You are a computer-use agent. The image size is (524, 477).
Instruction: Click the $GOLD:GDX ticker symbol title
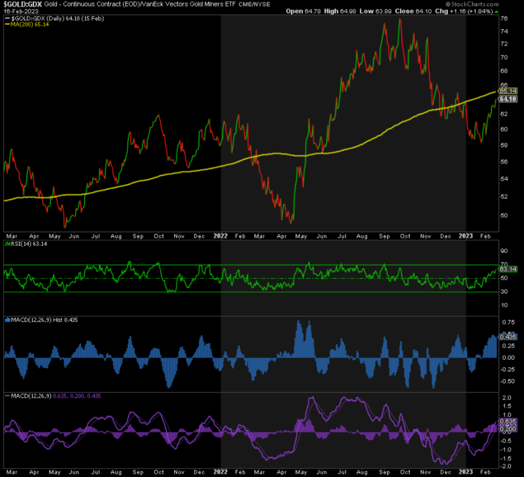coord(23,4)
